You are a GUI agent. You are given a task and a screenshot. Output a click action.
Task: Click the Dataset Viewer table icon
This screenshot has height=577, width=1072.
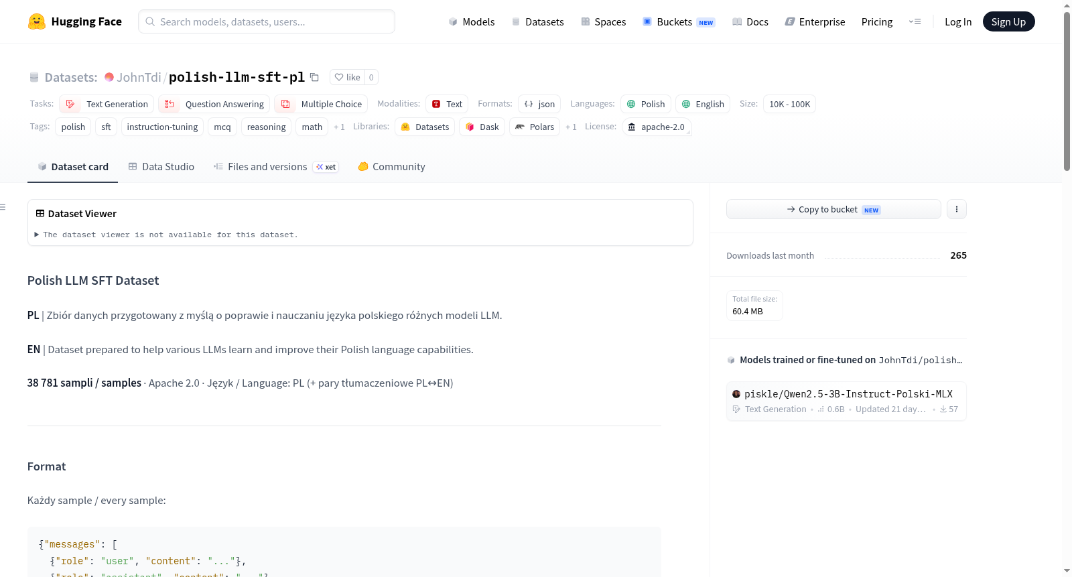[40, 214]
